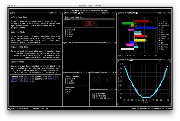Switch to tab #2 in Graphs A
Image resolution: width=180 pixels, height=121 pixels.
point(131,13)
